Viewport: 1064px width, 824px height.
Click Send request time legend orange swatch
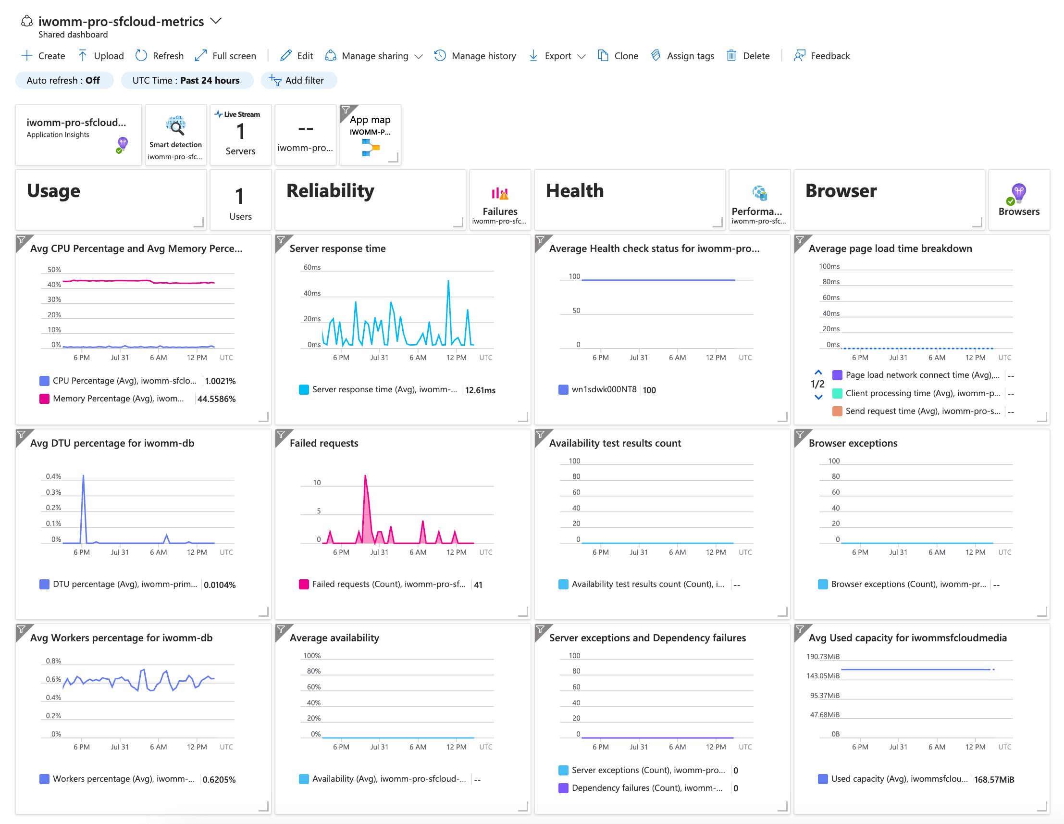pyautogui.click(x=837, y=411)
